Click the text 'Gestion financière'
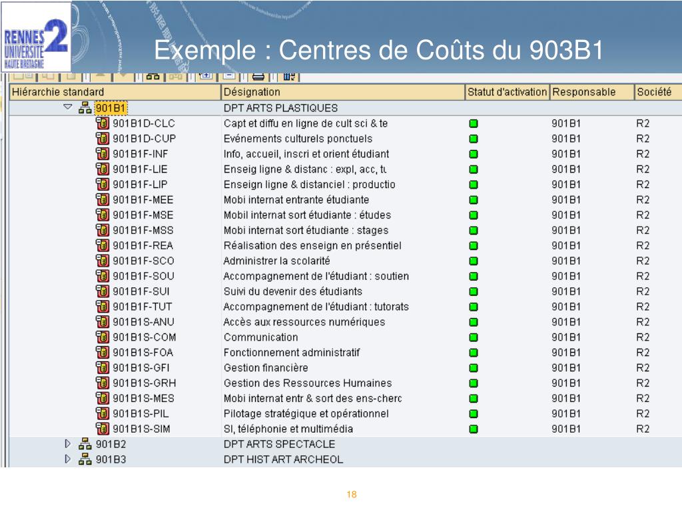 pos(266,368)
